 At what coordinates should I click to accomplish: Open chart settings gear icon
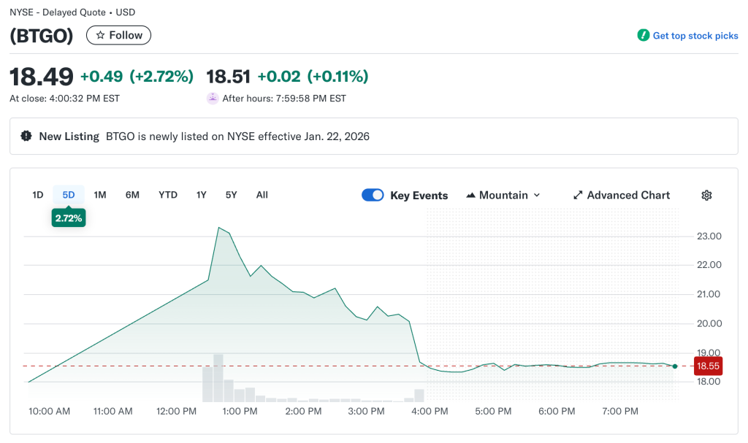(706, 195)
